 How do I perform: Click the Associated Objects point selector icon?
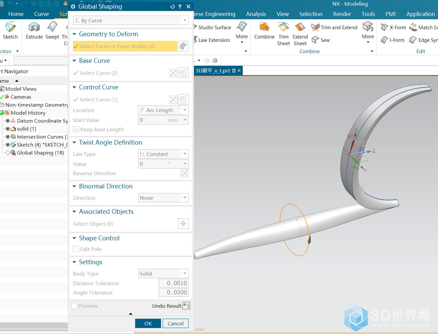[x=183, y=224]
